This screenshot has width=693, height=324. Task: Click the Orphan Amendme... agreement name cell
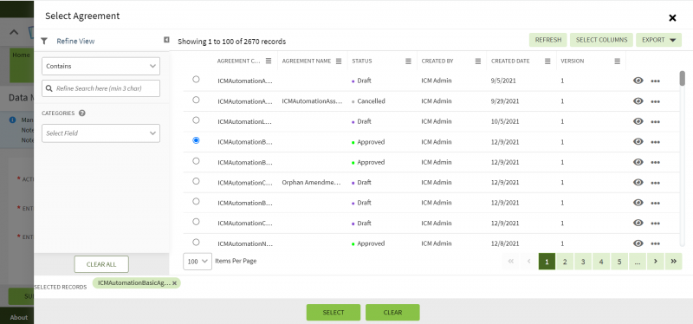click(312, 183)
